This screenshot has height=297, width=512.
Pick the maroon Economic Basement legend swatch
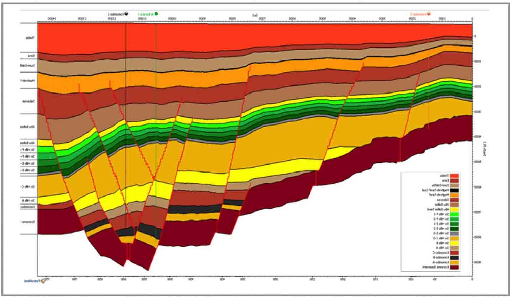[x=454, y=267]
